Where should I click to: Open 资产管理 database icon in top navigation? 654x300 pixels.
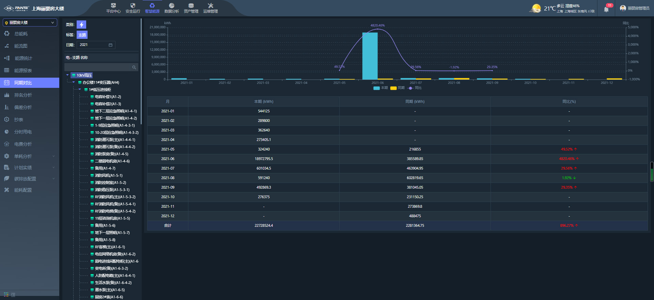tap(191, 6)
